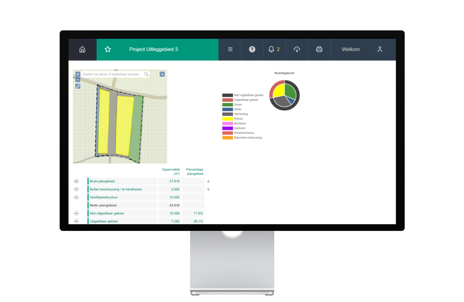Click the address search input field

(x=112, y=74)
